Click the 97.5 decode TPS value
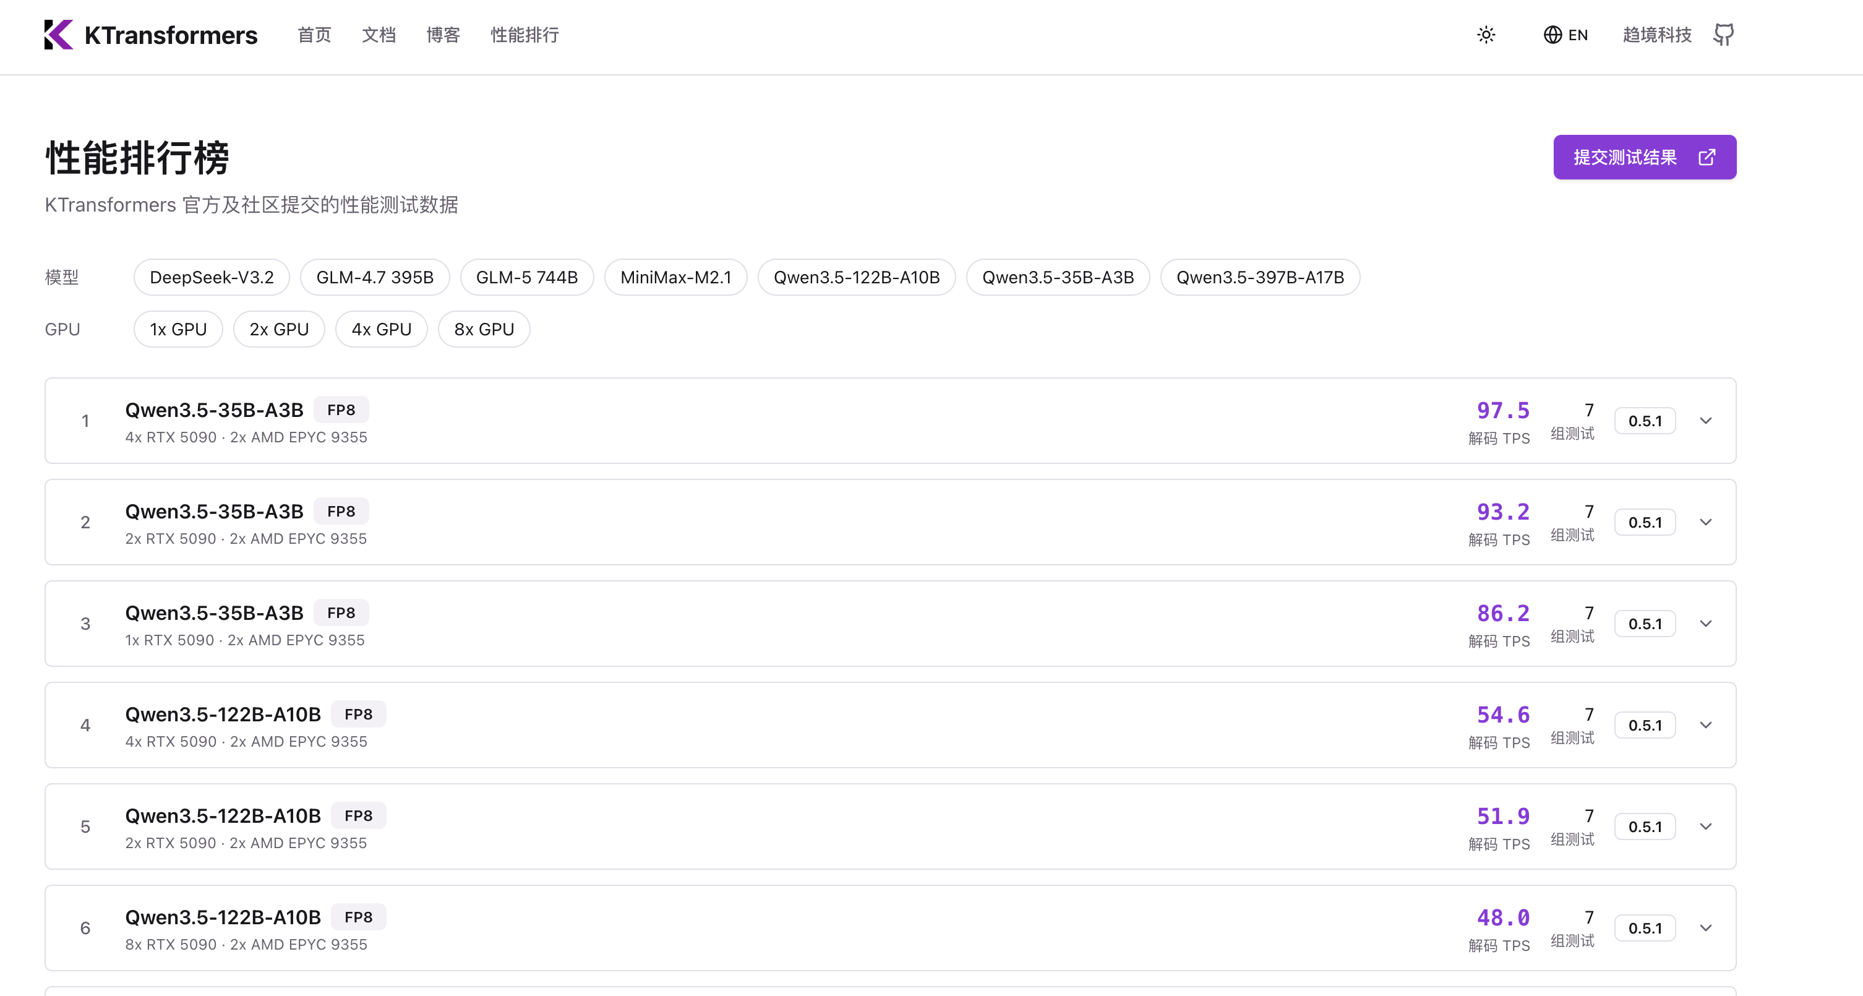 pyautogui.click(x=1503, y=410)
